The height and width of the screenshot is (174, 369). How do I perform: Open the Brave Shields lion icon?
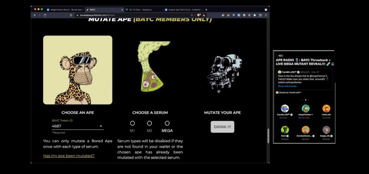(199, 15)
